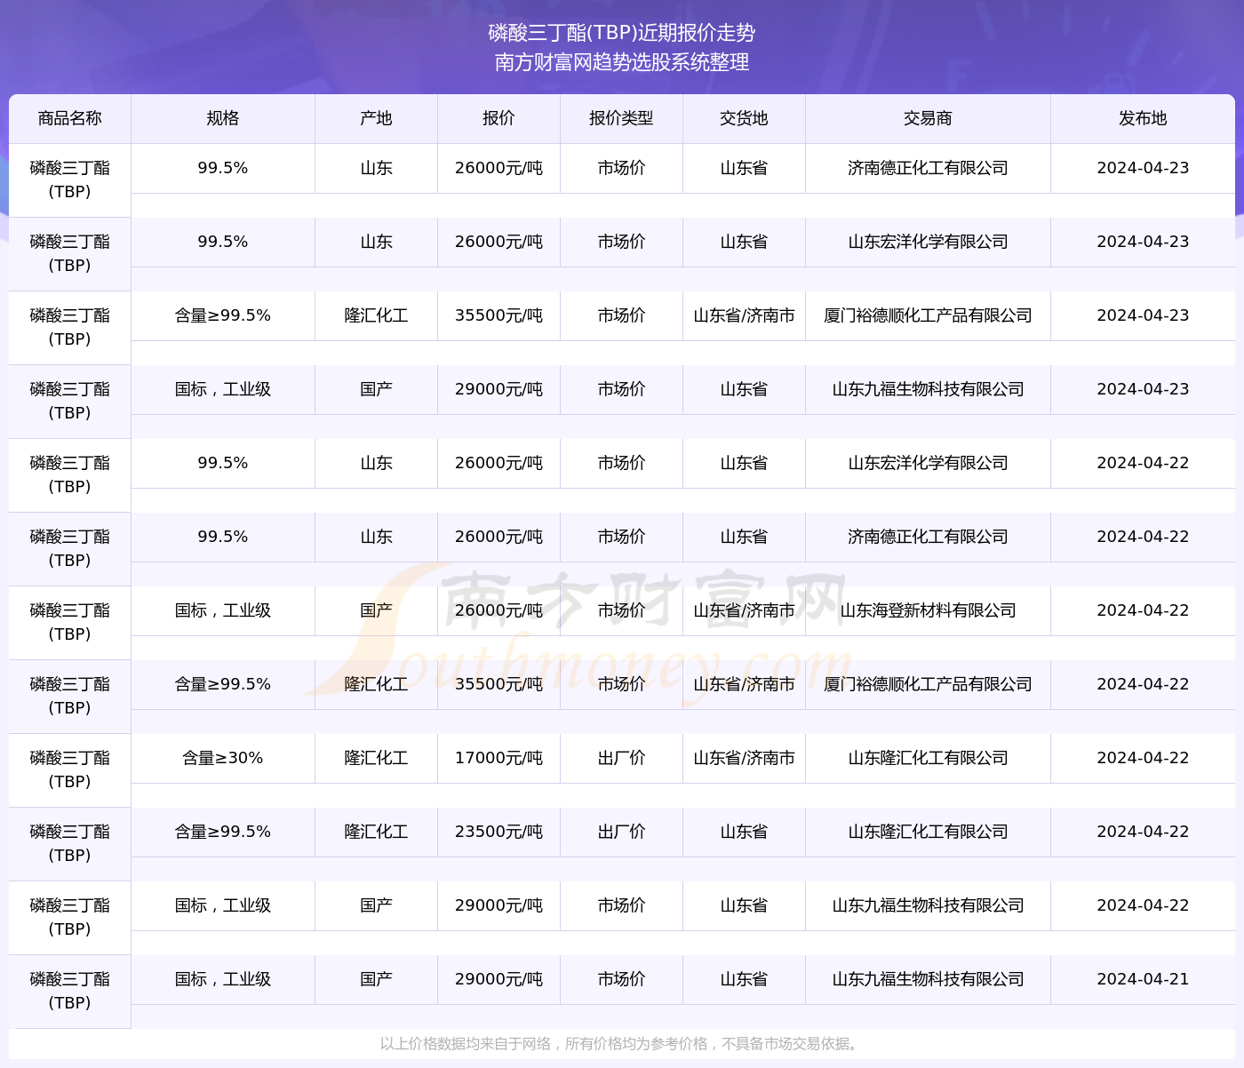Click 济南德正化工有限公司 in the 2024-04-23 row
The height and width of the screenshot is (1068, 1244).
(x=928, y=168)
